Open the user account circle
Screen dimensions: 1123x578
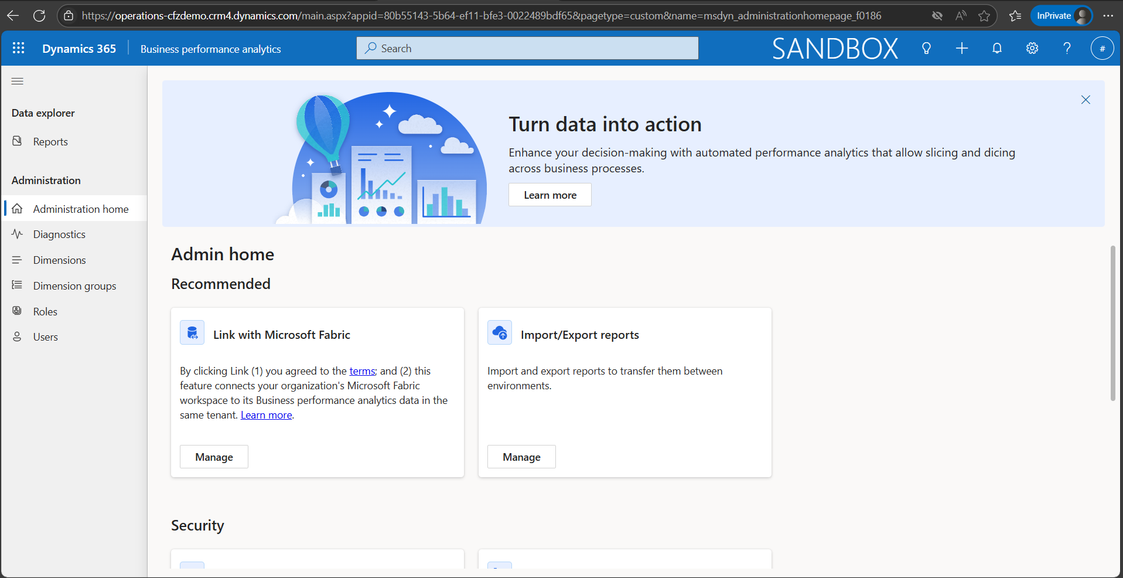click(1101, 48)
